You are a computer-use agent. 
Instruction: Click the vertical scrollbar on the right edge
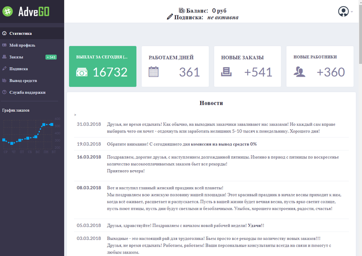(359, 129)
